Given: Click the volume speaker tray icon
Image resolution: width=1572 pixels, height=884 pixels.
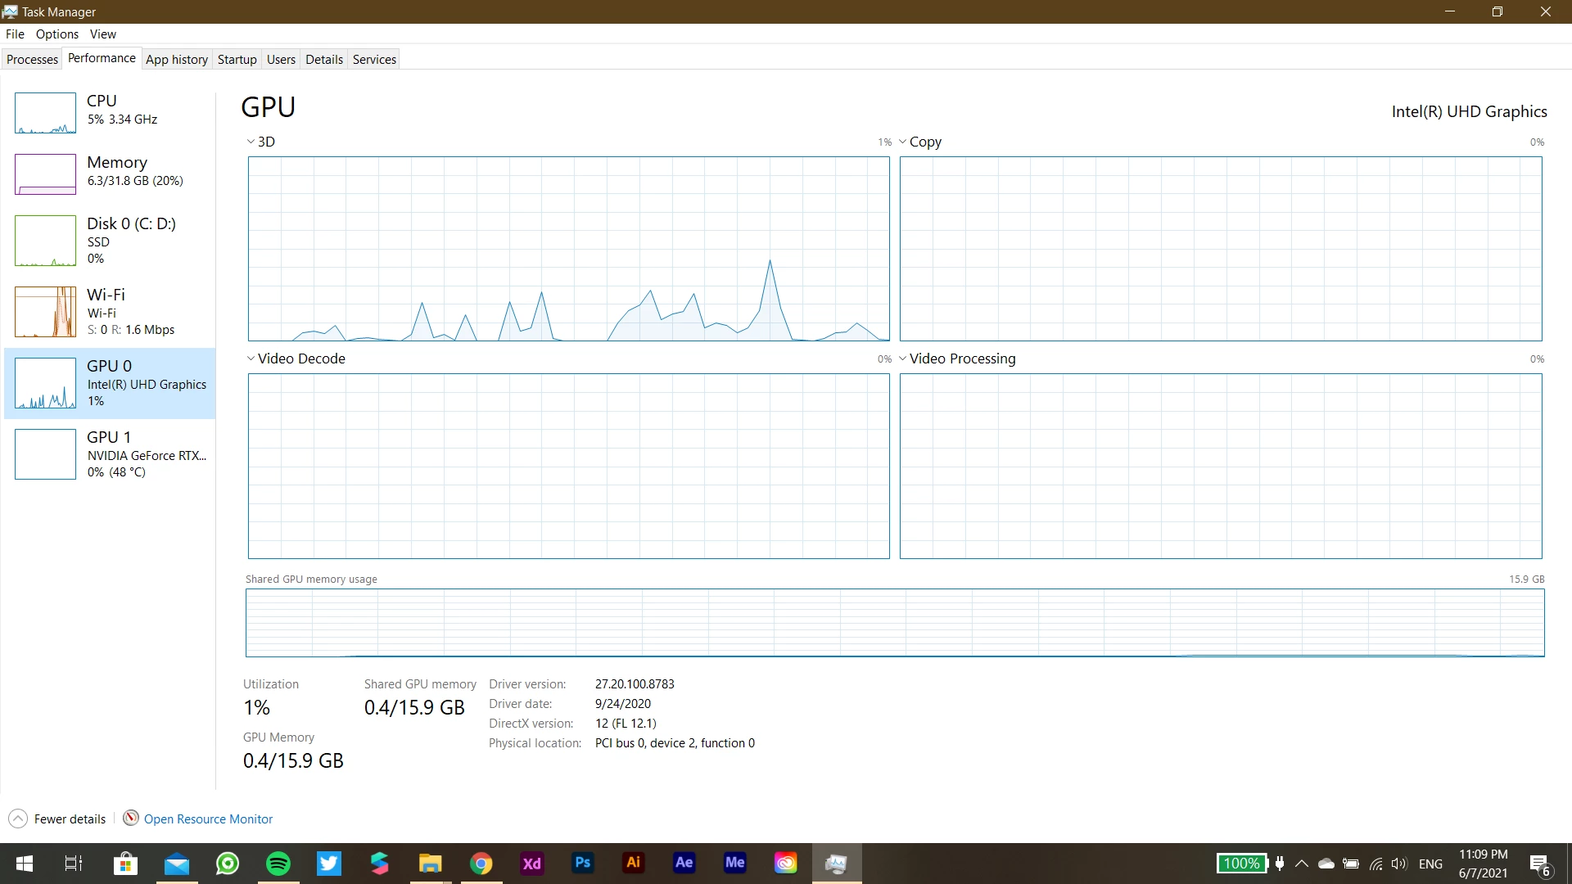Looking at the screenshot, I should click(1398, 864).
